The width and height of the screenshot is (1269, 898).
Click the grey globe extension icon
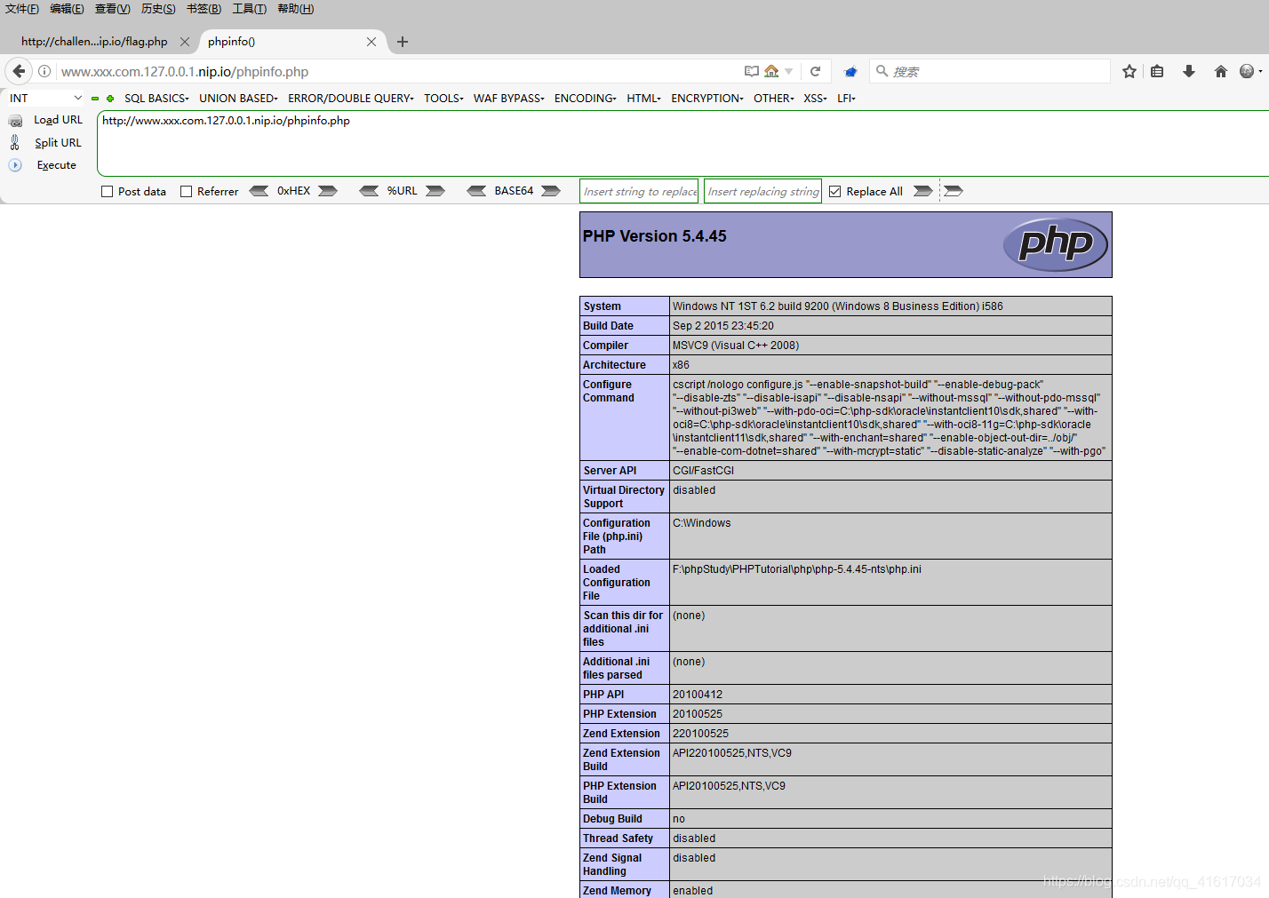point(1247,71)
